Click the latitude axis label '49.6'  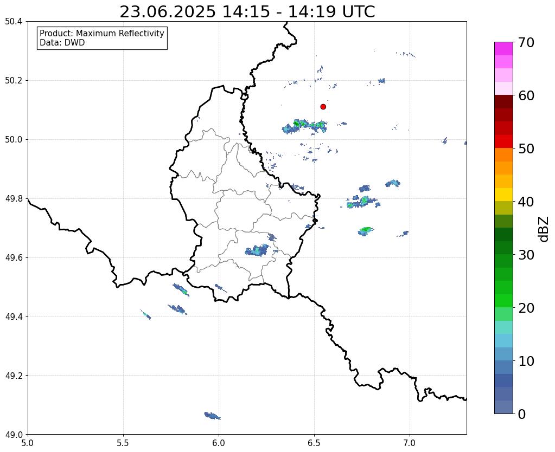(x=14, y=258)
